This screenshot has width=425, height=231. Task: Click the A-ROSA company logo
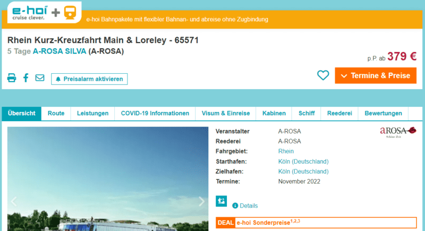point(397,131)
